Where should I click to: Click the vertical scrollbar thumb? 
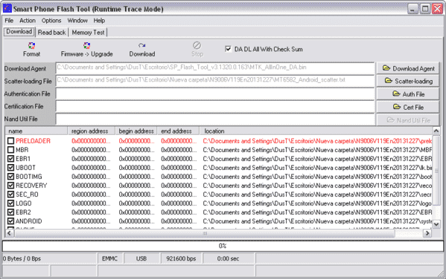(436, 170)
